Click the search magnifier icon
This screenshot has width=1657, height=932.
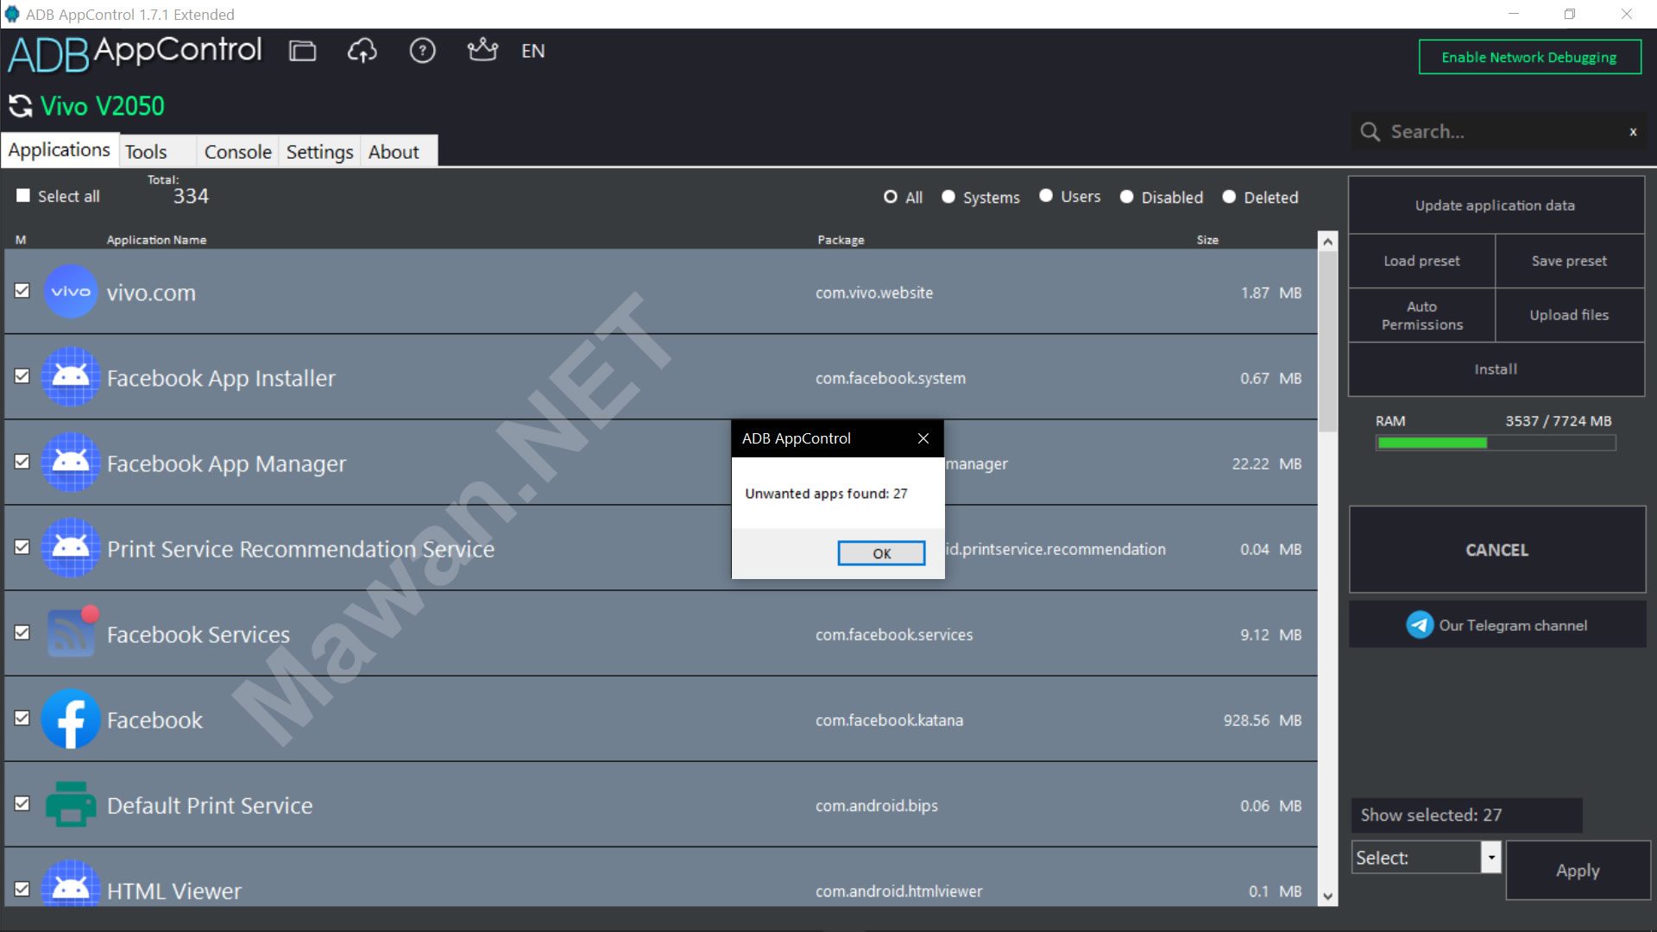tap(1370, 131)
